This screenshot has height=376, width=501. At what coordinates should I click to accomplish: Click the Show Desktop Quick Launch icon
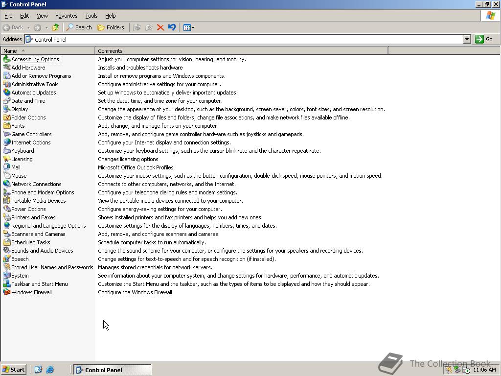[38, 370]
